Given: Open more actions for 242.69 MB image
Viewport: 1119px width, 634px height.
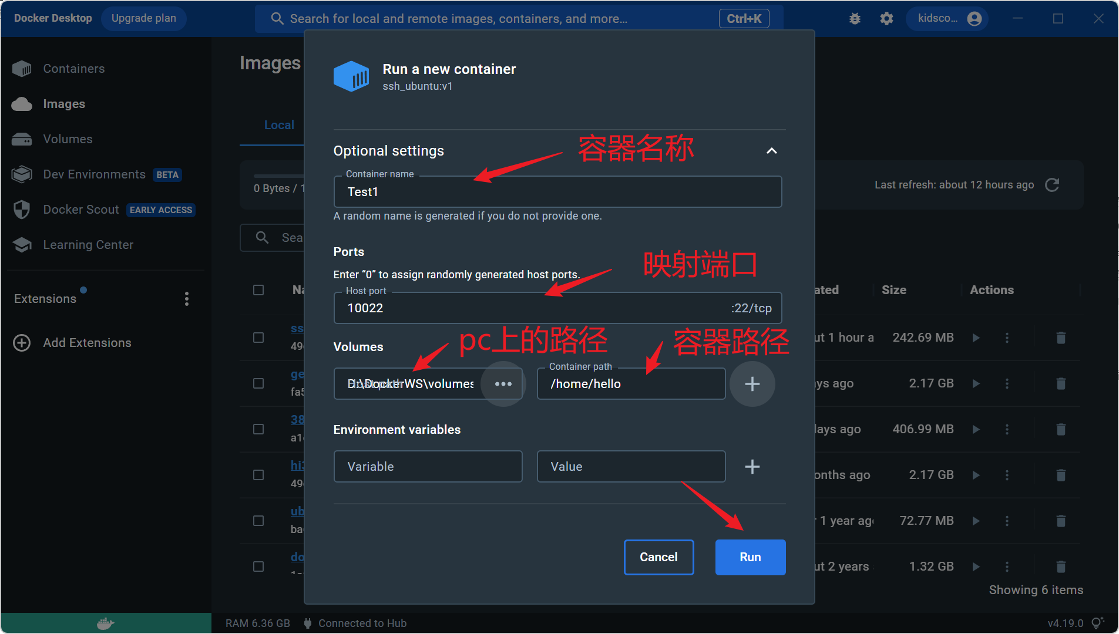Looking at the screenshot, I should tap(1007, 338).
